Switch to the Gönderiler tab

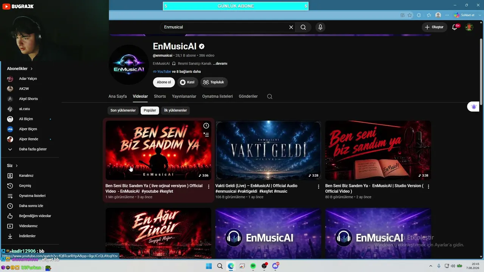(248, 96)
